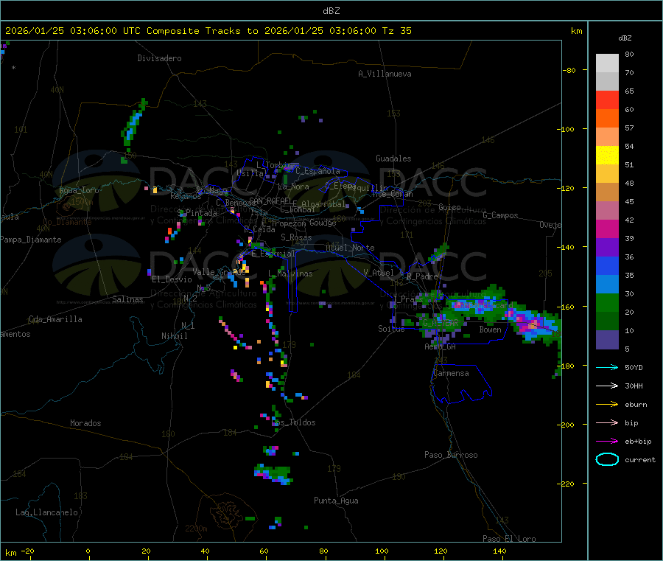This screenshot has width=663, height=561.
Task: Click the Paso_Barroso label
Action: [451, 455]
